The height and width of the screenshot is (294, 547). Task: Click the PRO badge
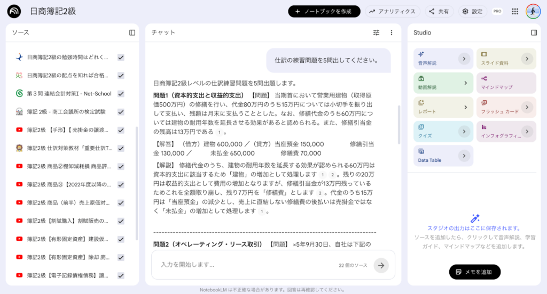[497, 12]
